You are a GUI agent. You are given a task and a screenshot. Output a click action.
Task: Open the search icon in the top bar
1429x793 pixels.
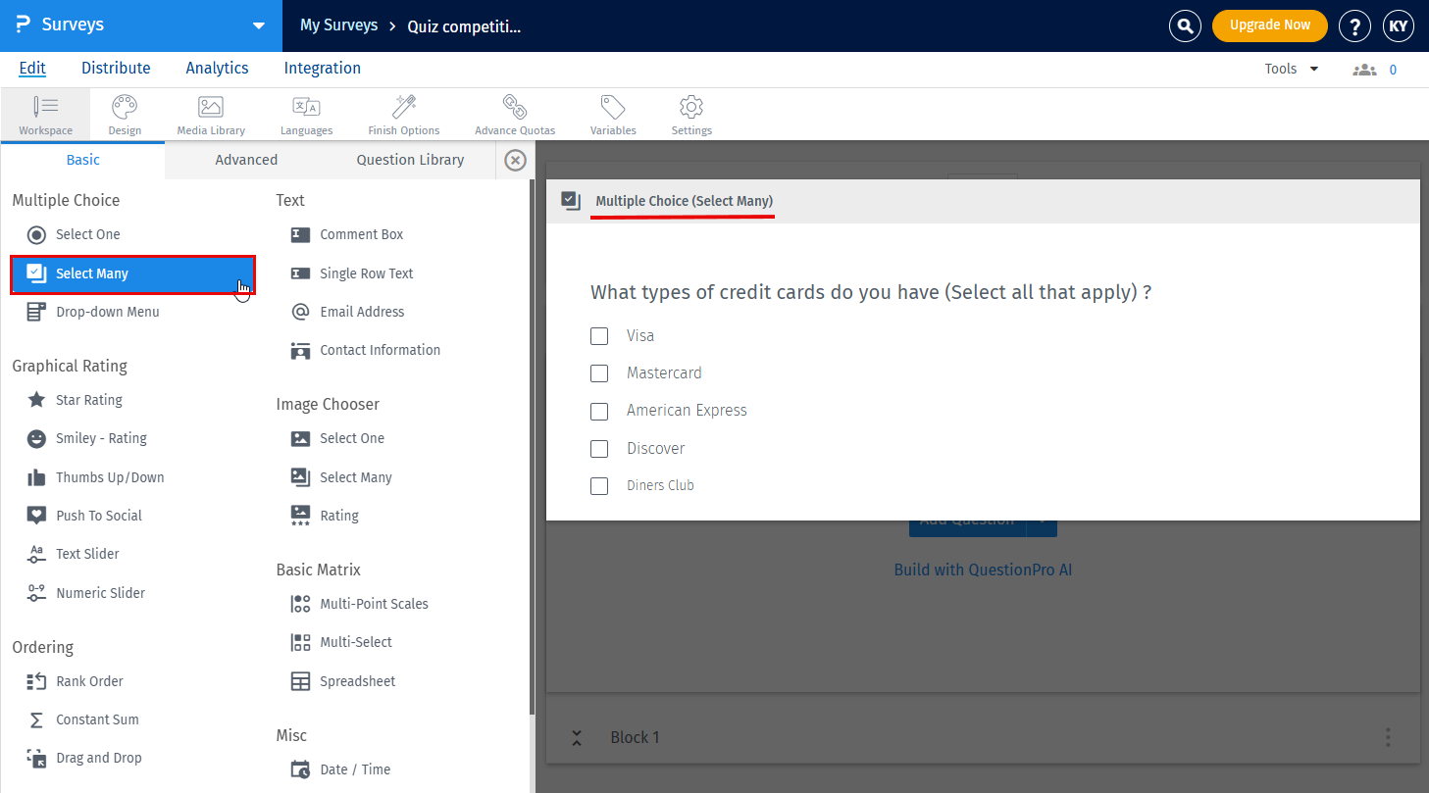pos(1185,25)
